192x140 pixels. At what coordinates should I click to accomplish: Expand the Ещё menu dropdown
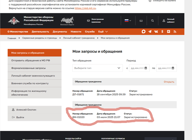click(x=103, y=32)
